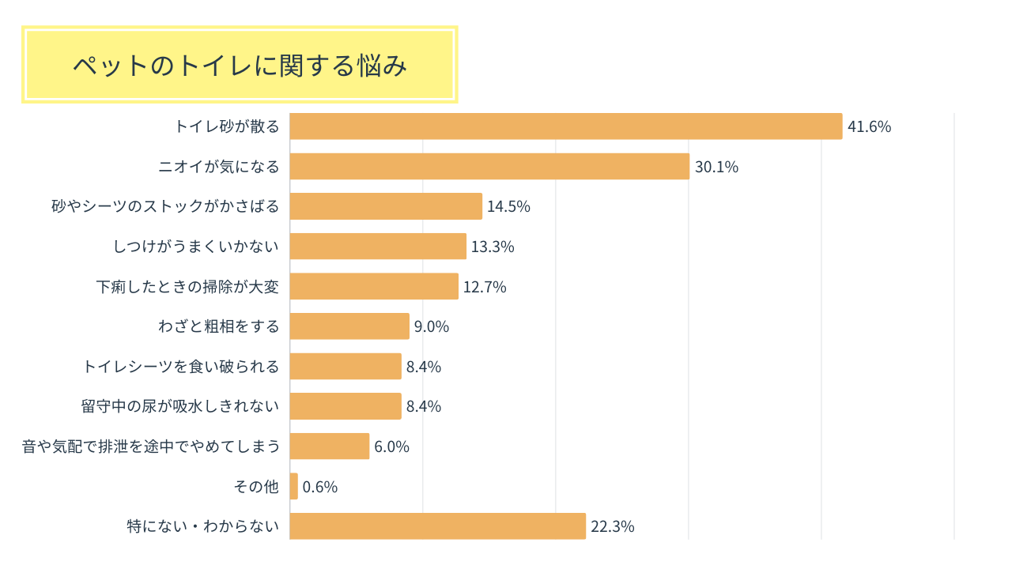Click the 留守中の尿が吸水しきれない bar

[346, 406]
